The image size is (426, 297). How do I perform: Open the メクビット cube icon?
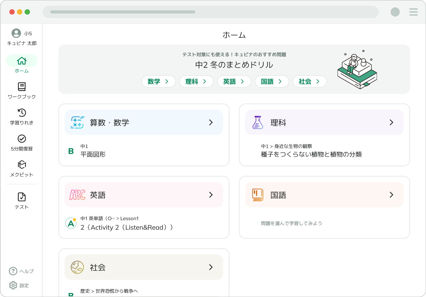pyautogui.click(x=22, y=165)
